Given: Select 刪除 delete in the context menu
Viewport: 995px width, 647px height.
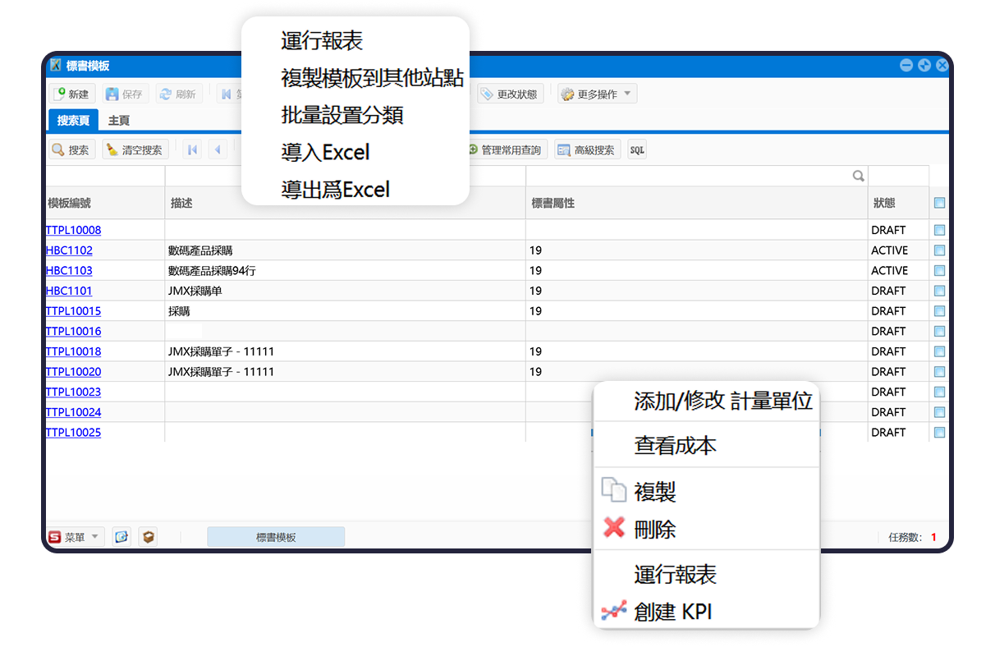Looking at the screenshot, I should [654, 530].
